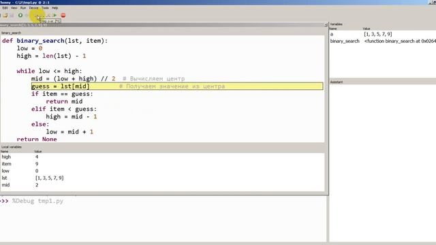The width and height of the screenshot is (436, 245).
Task: Run the current script with the green button
Action: (x=20, y=15)
